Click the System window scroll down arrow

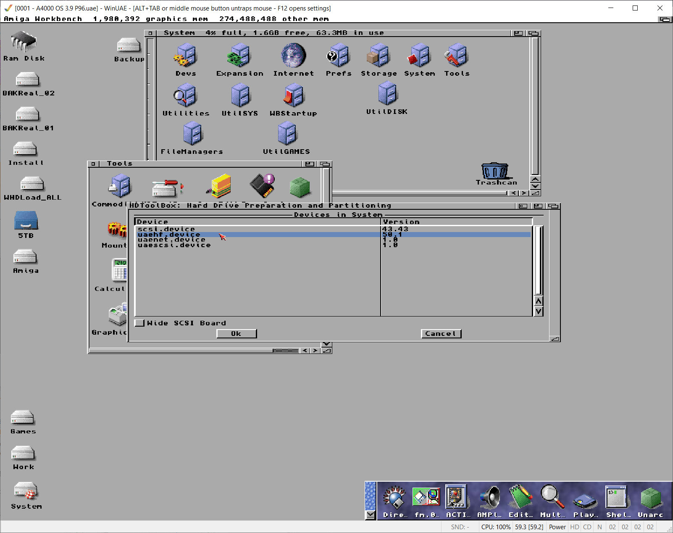click(535, 186)
